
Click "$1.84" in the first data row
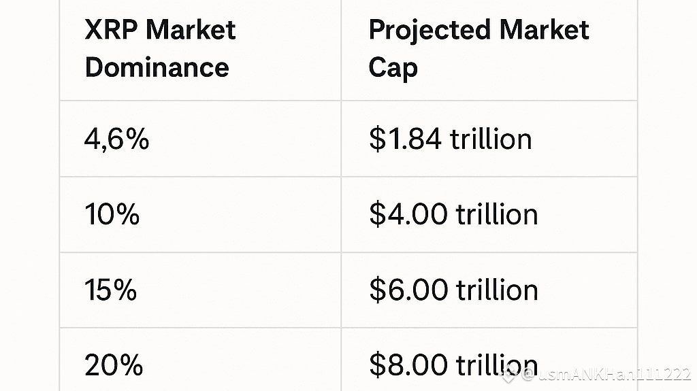click(408, 139)
